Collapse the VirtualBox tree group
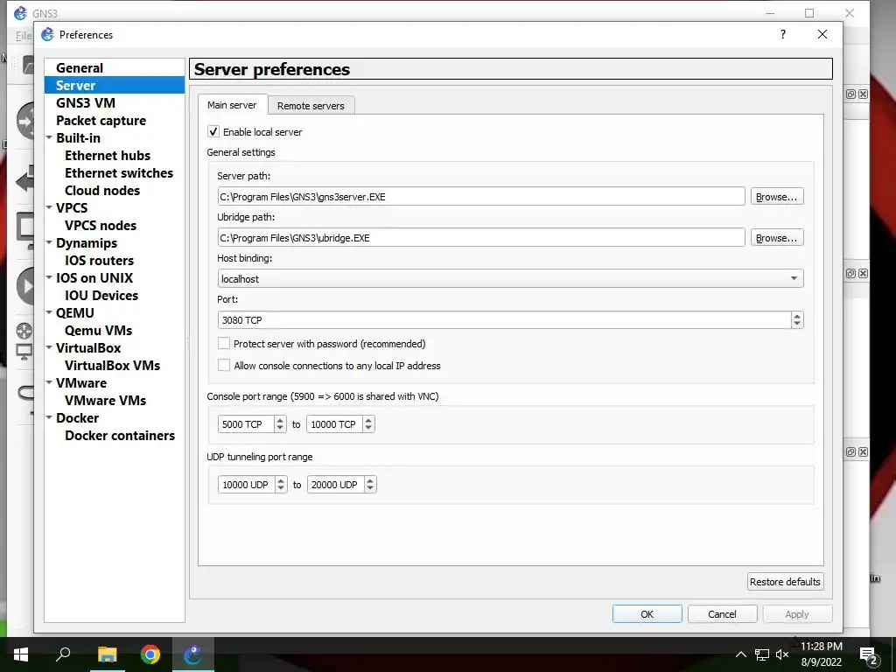 49,347
